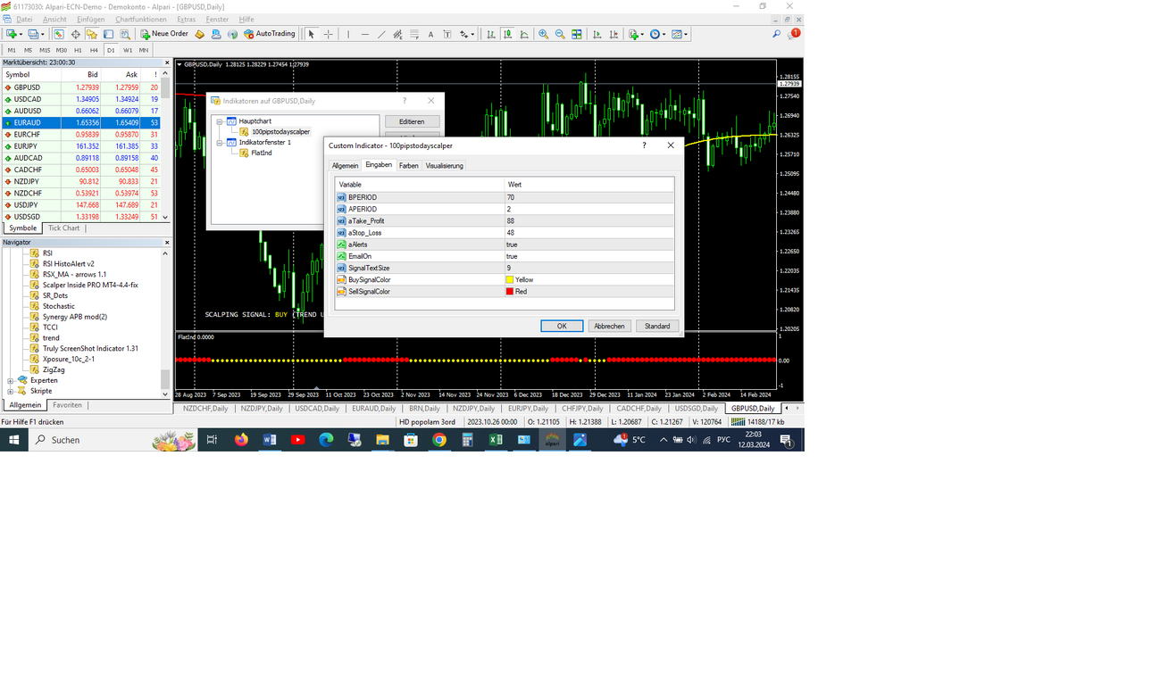Select the MN timeframe button
The image size is (1152, 696).
(144, 50)
